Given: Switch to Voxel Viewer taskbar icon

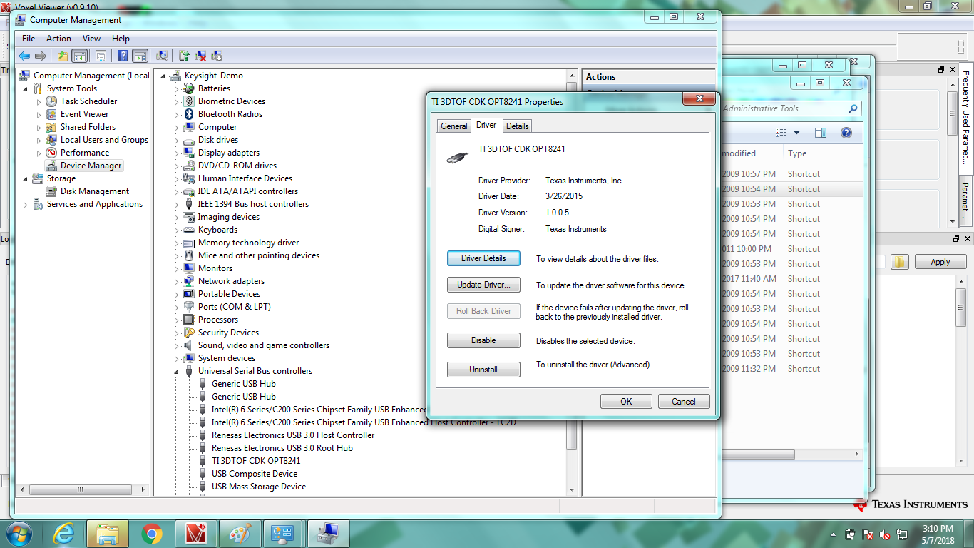Looking at the screenshot, I should [195, 534].
